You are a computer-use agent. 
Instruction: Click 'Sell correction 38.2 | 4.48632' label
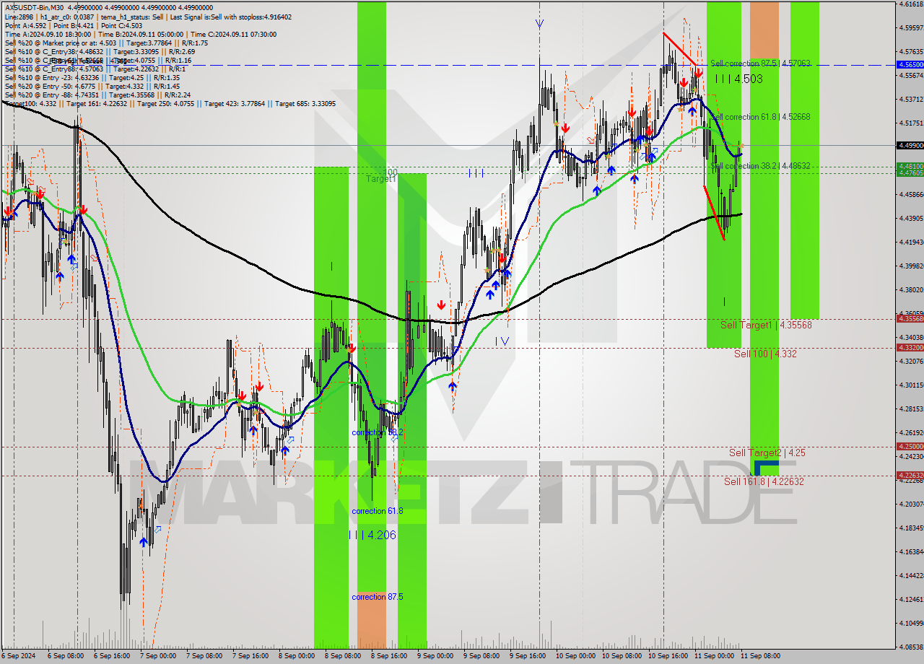coord(760,166)
